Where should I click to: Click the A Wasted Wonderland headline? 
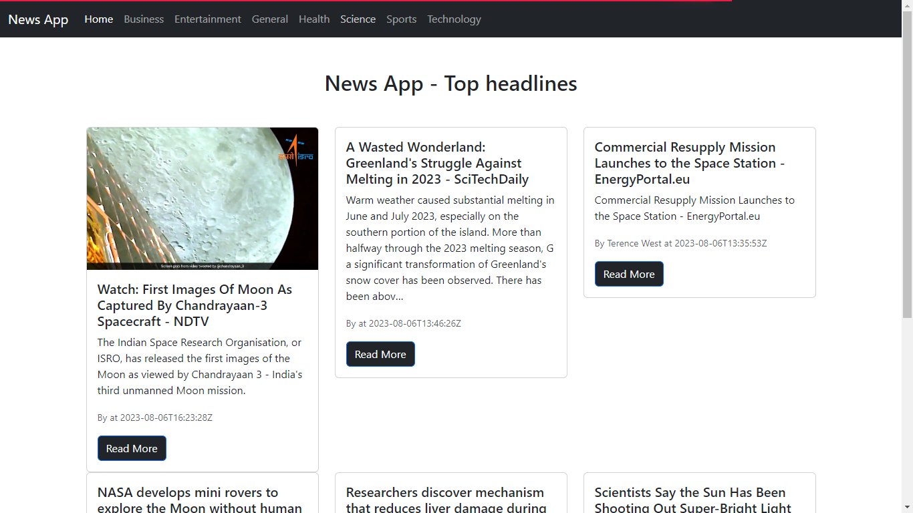point(437,163)
